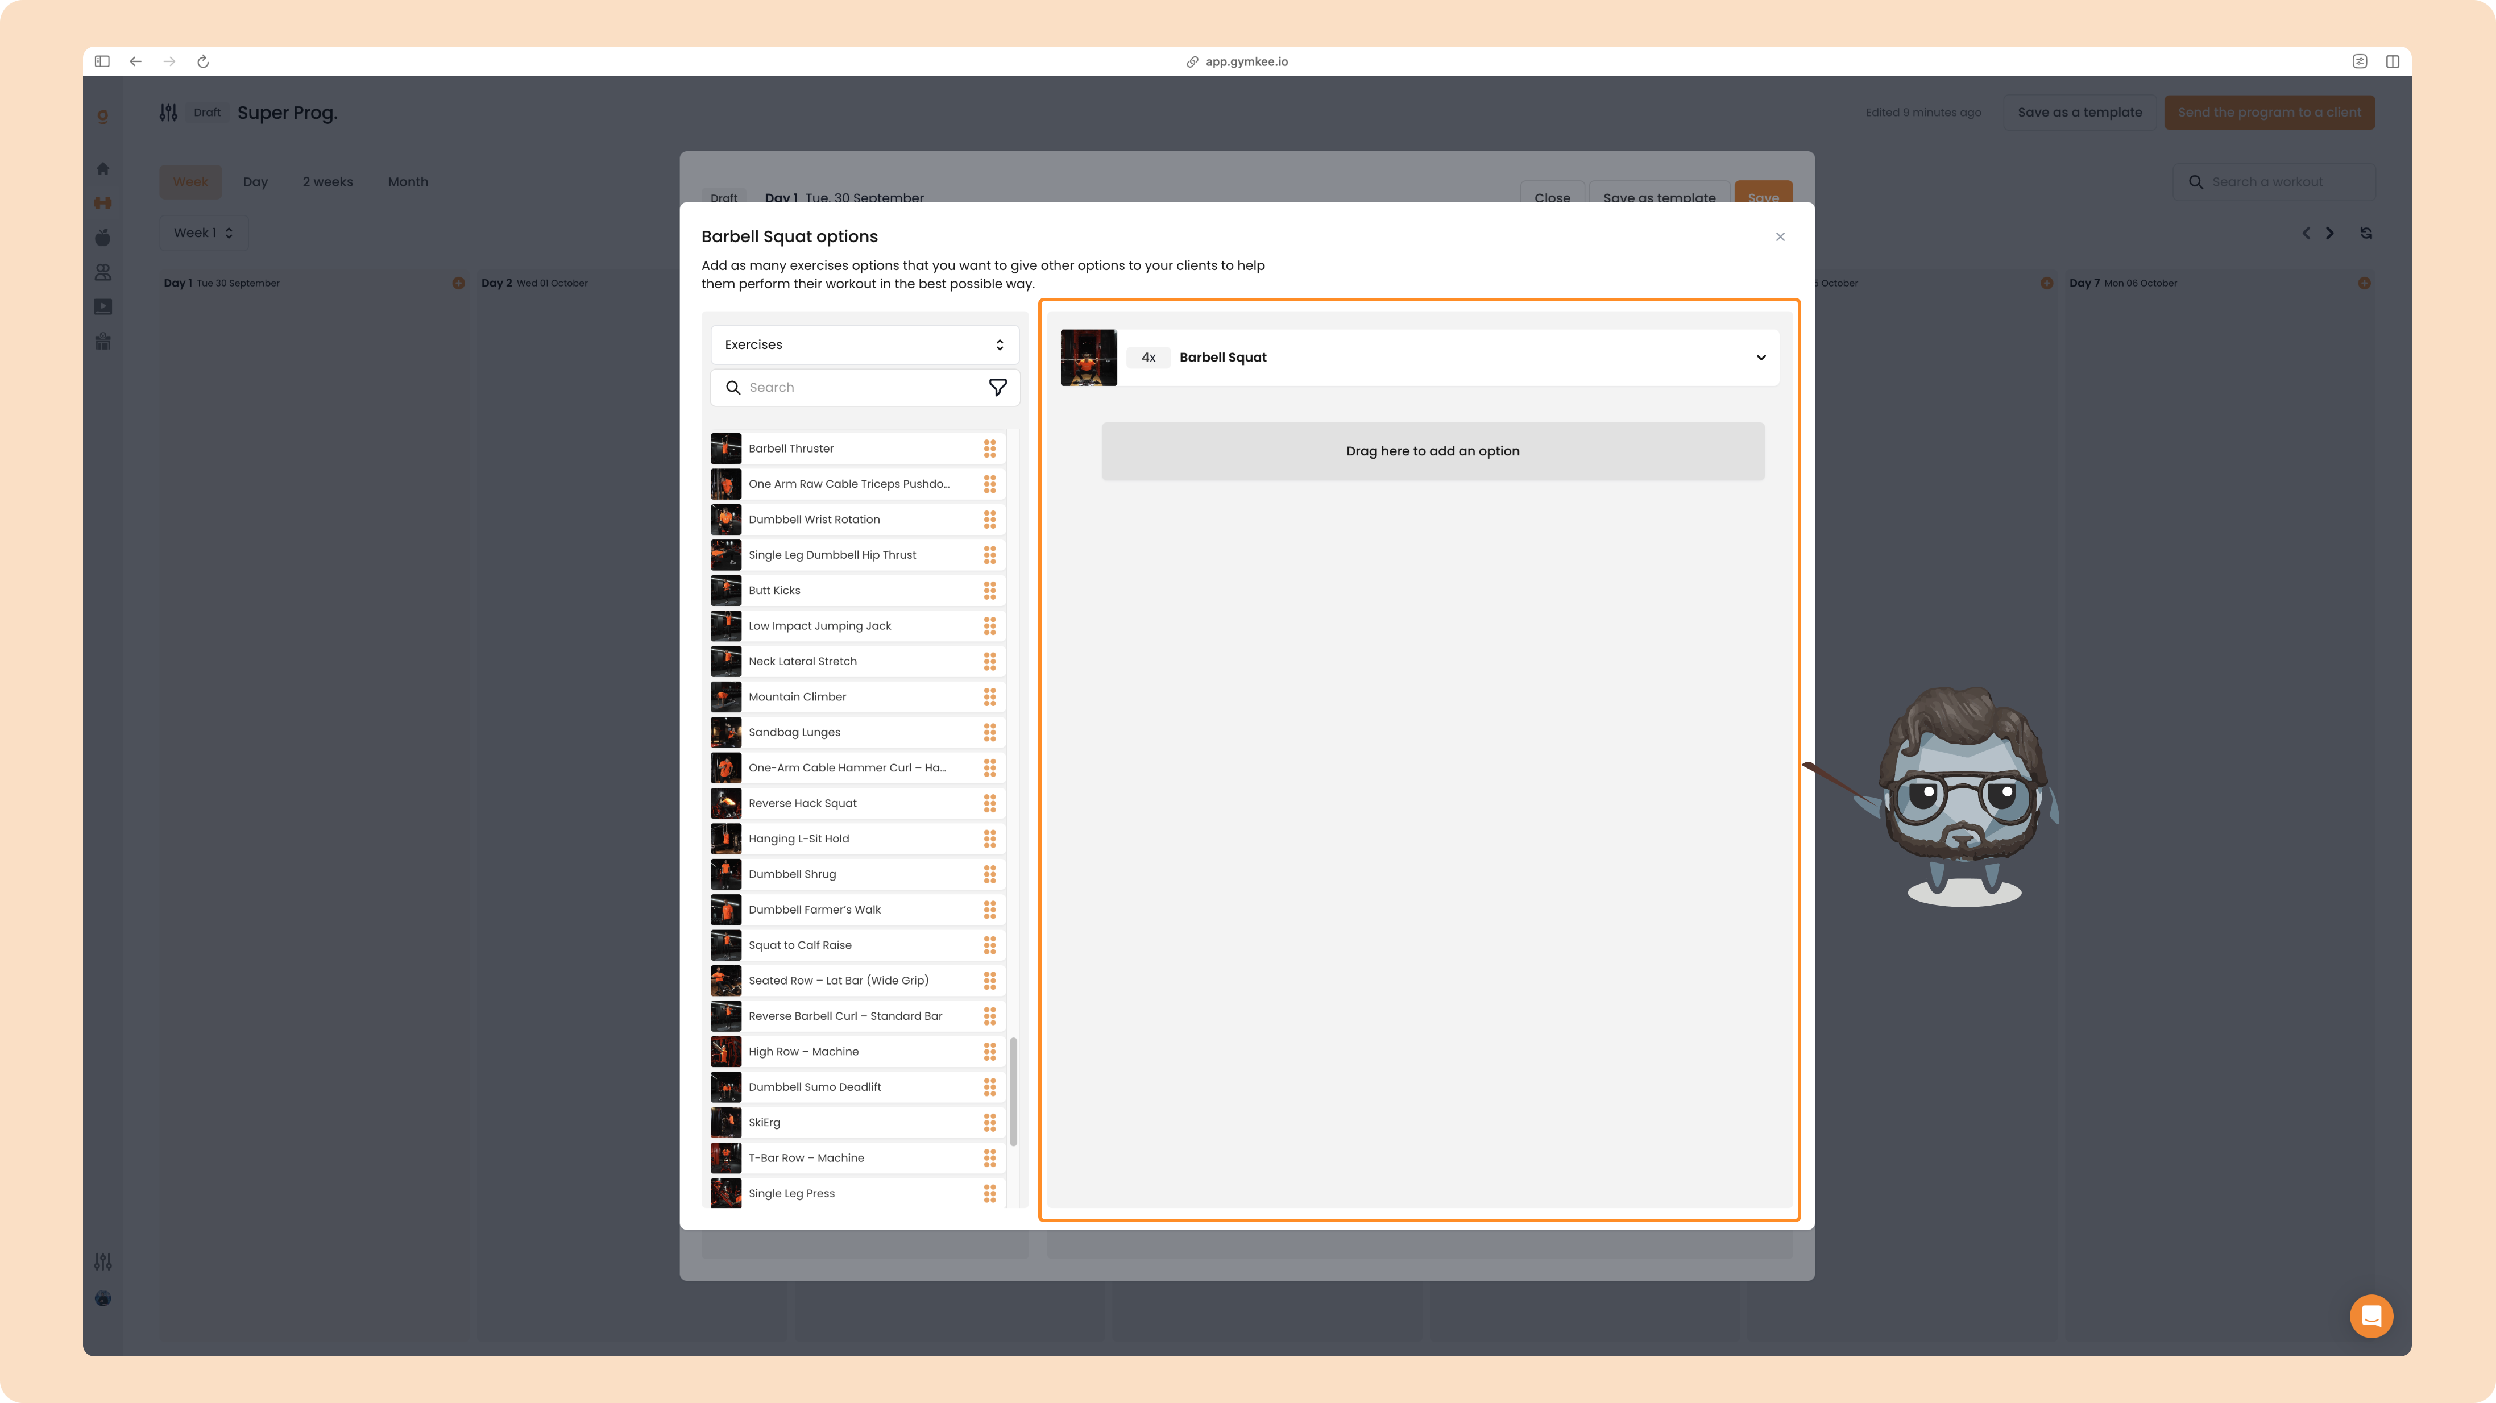2496x1403 pixels.
Task: Click drag handle for Single Leg Press
Action: point(989,1194)
